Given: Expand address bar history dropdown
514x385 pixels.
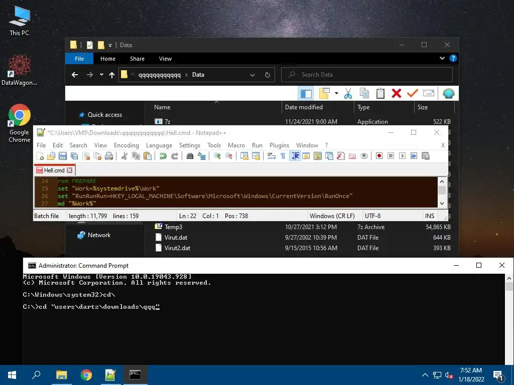Looking at the screenshot, I should coord(252,75).
